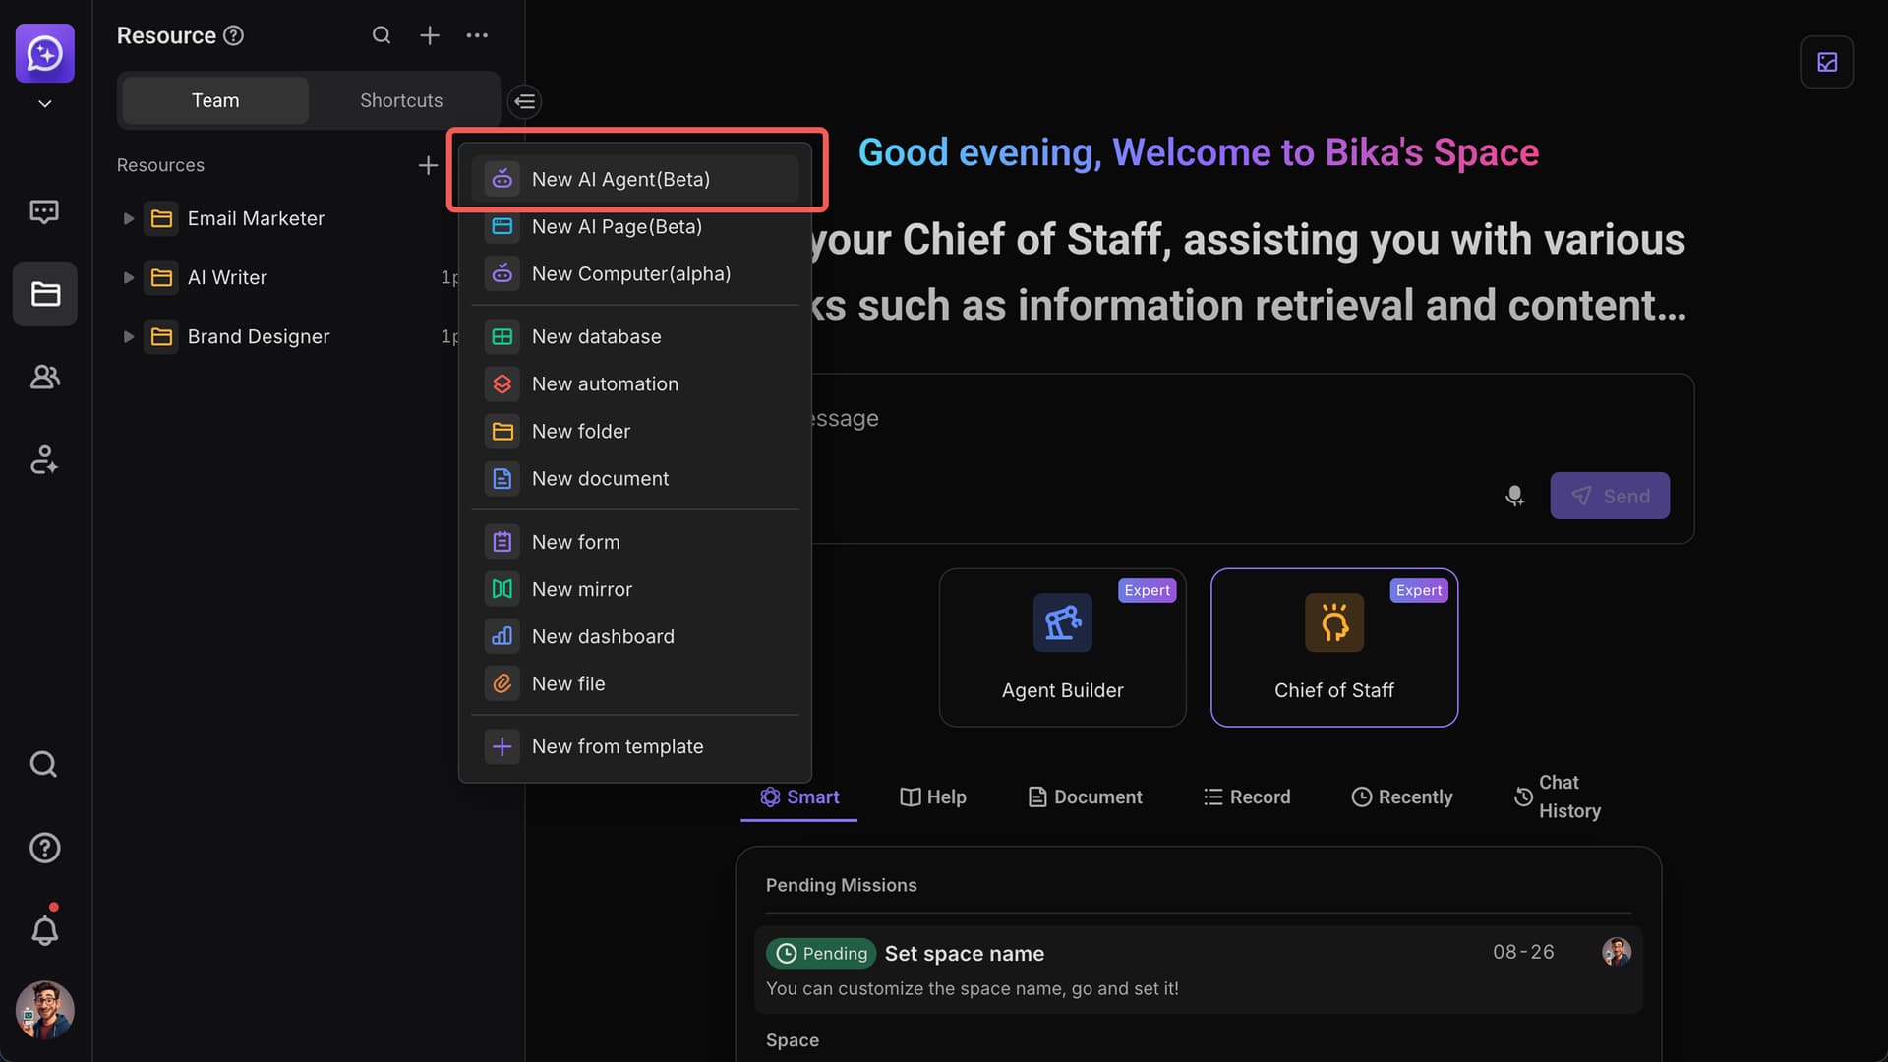Expand the AI Writer folder arrow
The width and height of the screenshot is (1888, 1062).
point(128,277)
